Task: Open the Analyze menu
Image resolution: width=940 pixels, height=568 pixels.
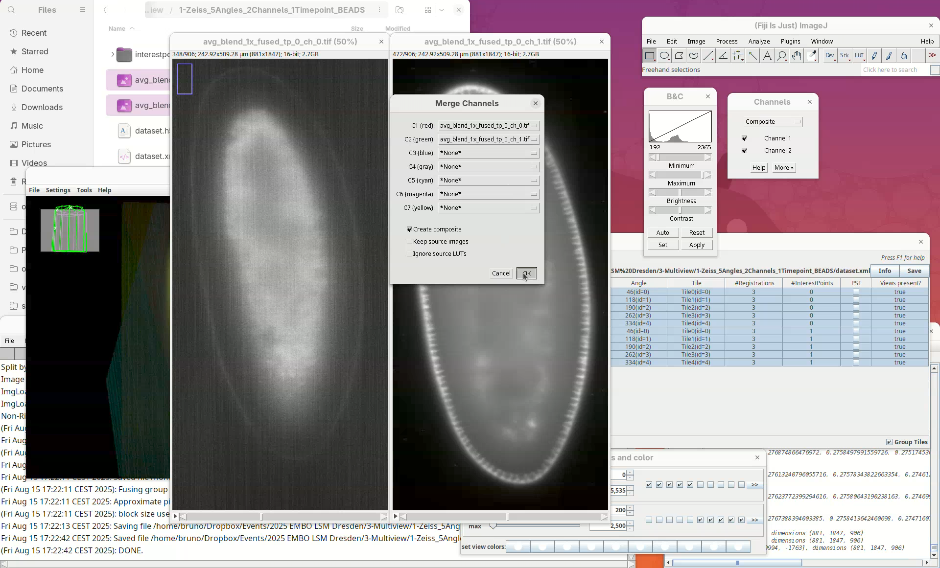Action: tap(759, 42)
